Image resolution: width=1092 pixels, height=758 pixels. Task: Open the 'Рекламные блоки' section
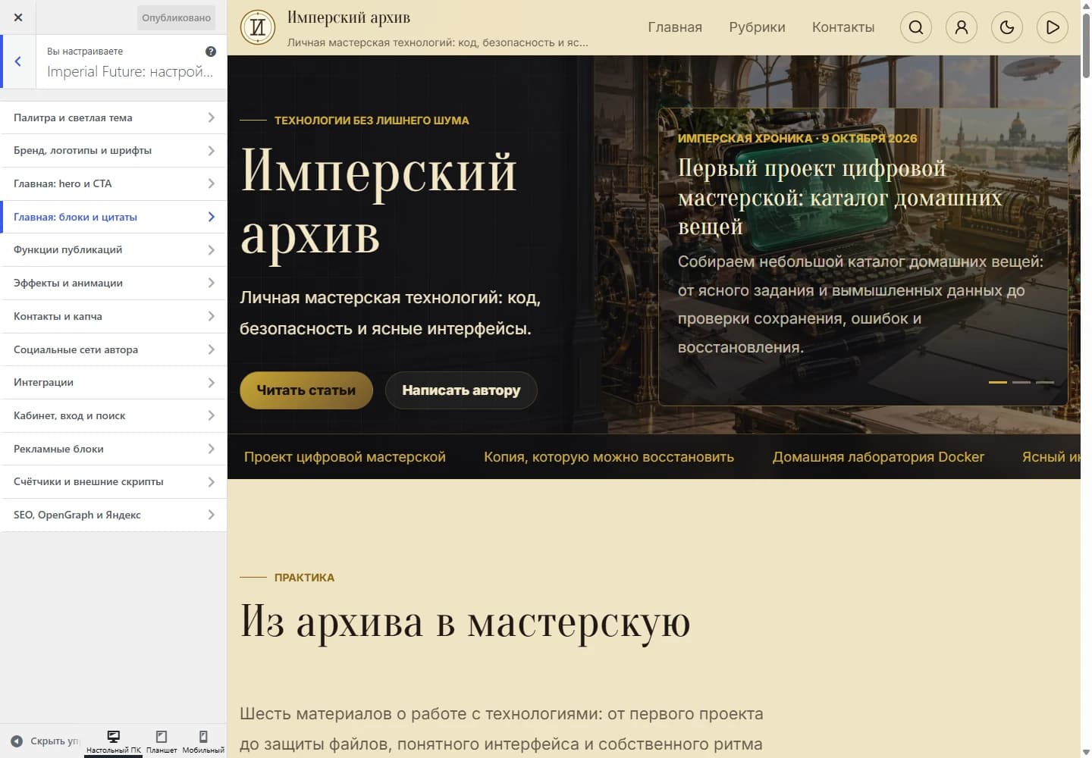click(x=114, y=449)
